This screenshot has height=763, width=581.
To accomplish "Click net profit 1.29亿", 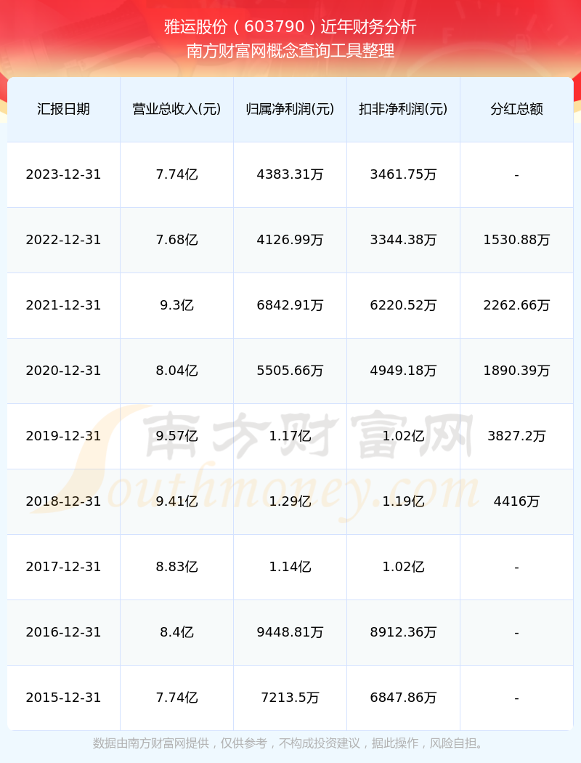I will tap(290, 501).
